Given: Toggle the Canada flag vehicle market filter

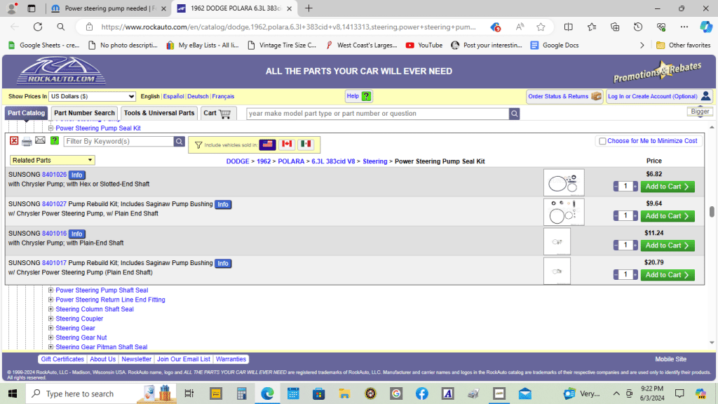Looking at the screenshot, I should click(286, 144).
